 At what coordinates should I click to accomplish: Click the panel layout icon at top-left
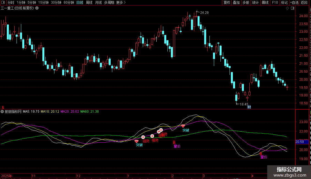[3, 2]
